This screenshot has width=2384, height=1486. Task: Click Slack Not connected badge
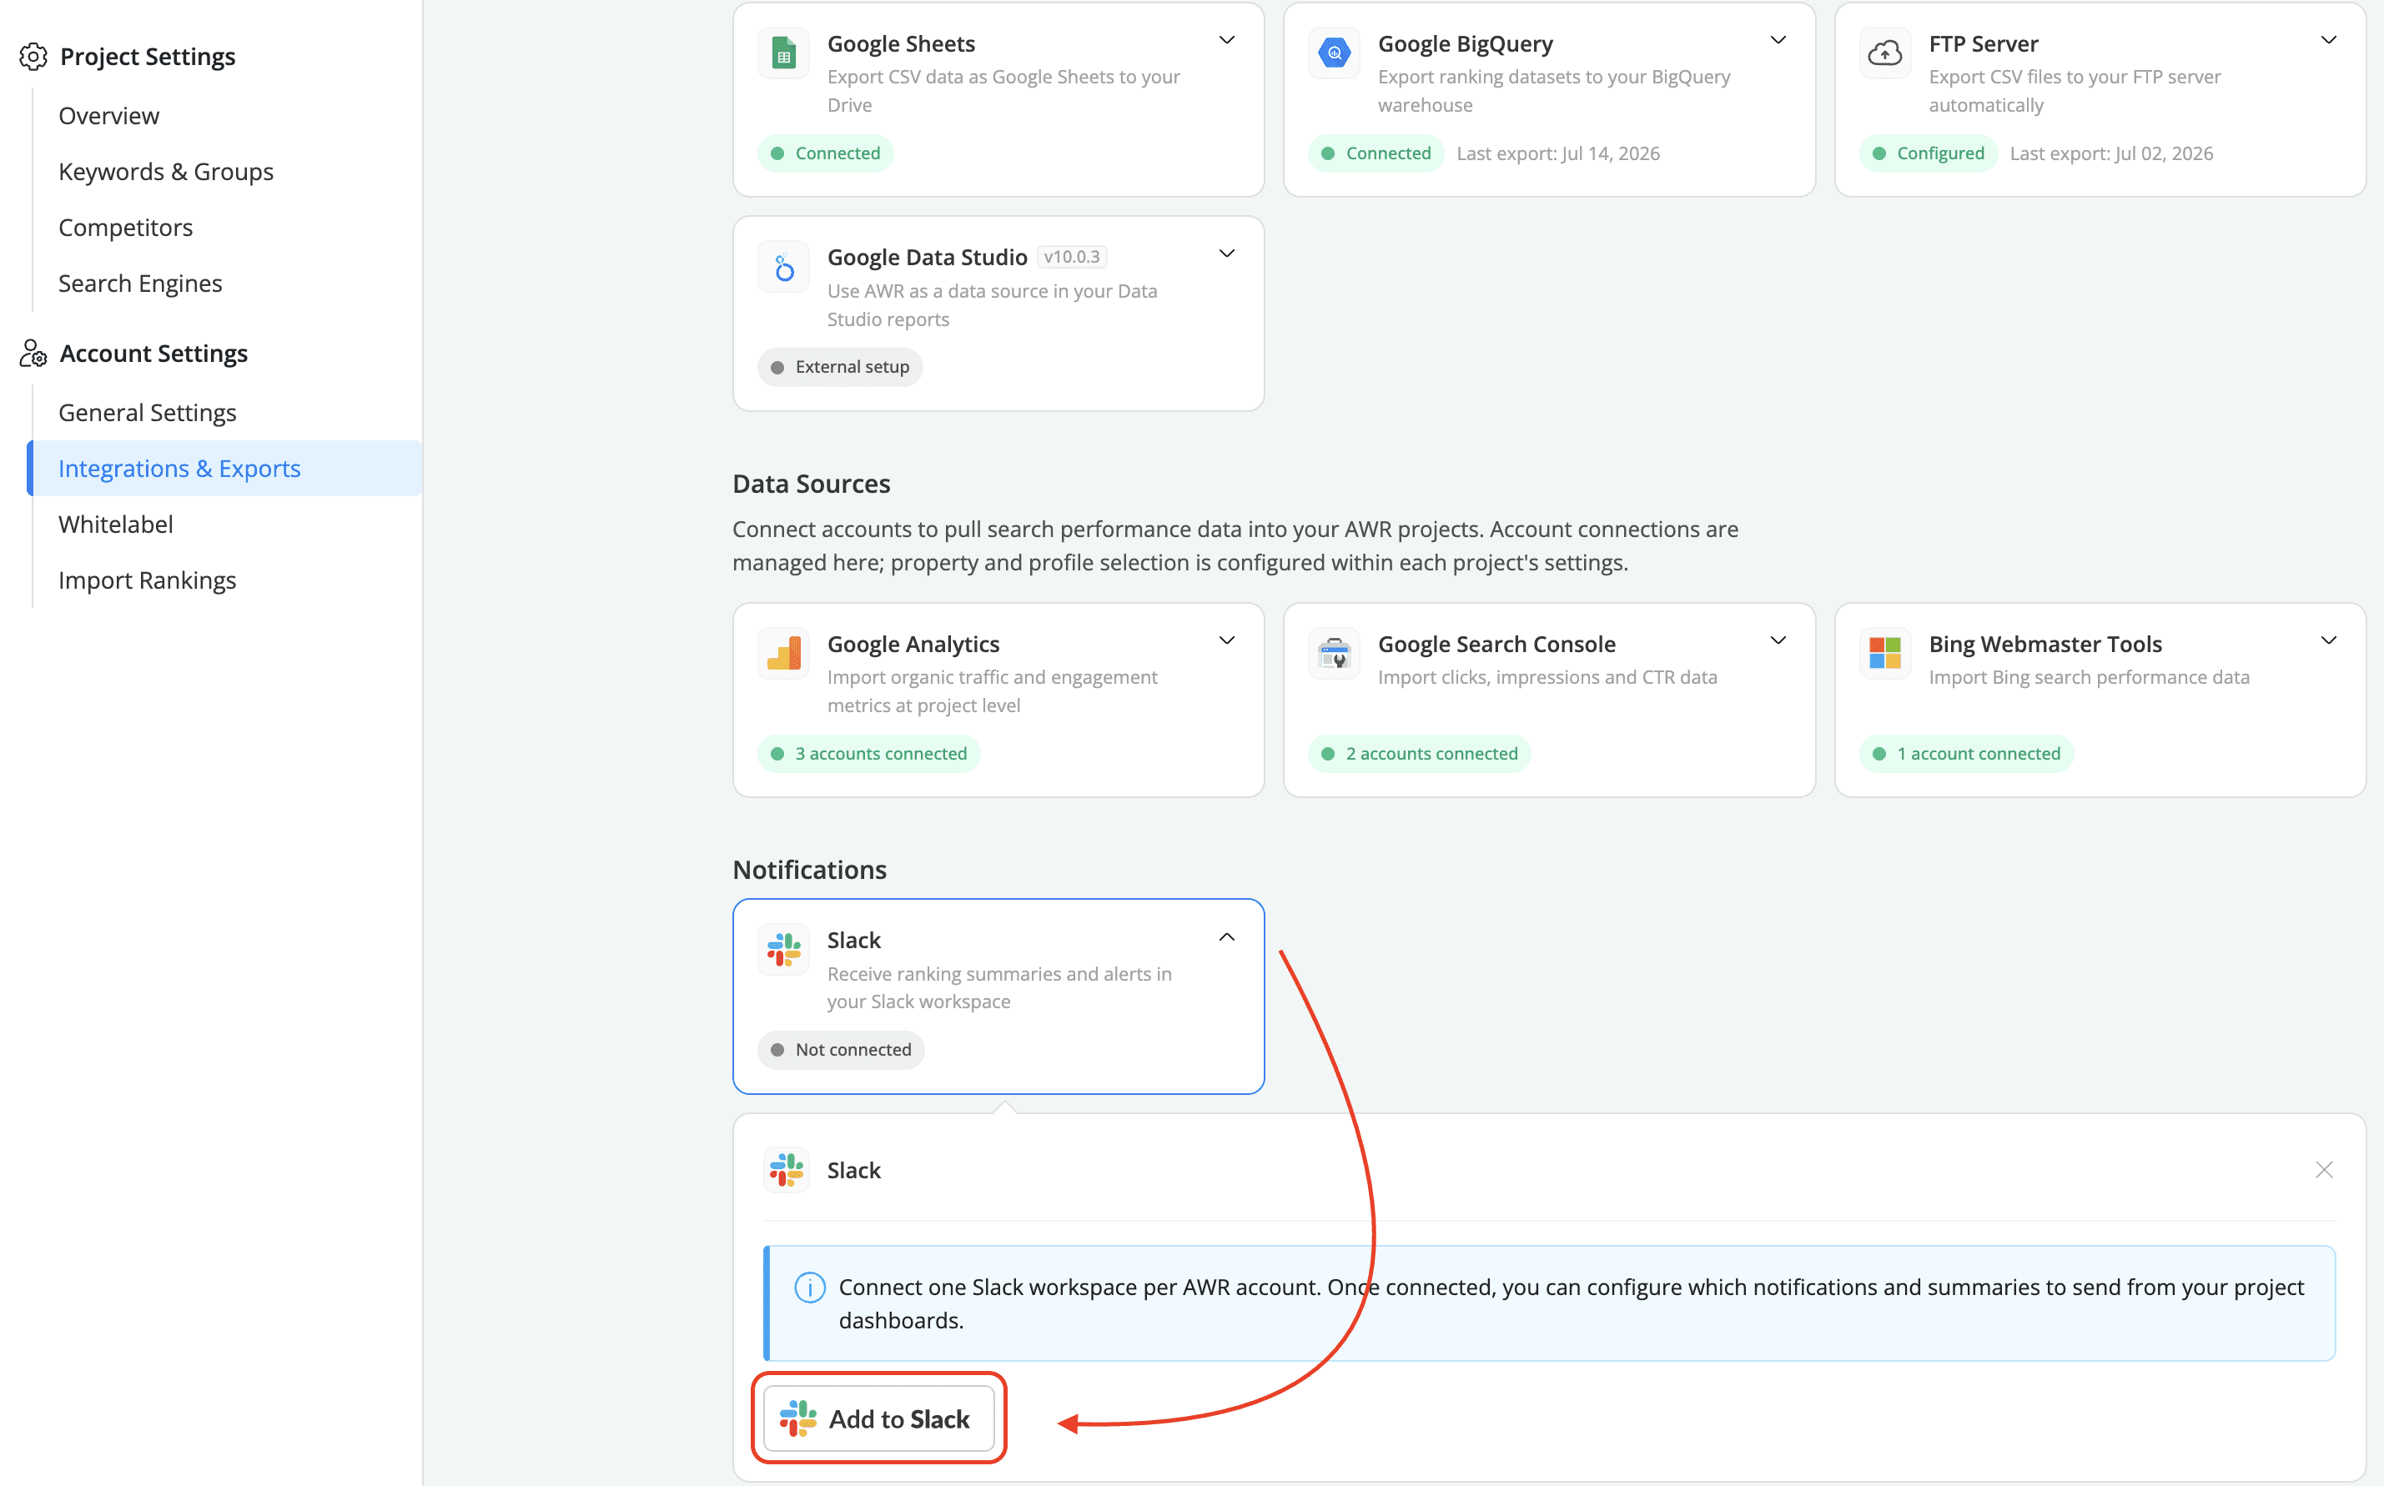842,1050
